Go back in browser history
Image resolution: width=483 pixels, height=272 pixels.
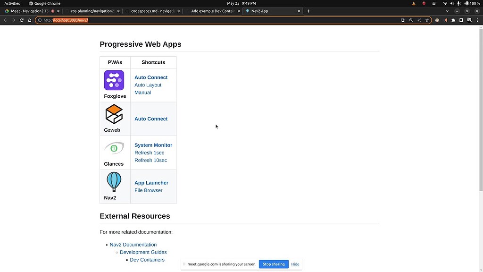click(x=6, y=20)
